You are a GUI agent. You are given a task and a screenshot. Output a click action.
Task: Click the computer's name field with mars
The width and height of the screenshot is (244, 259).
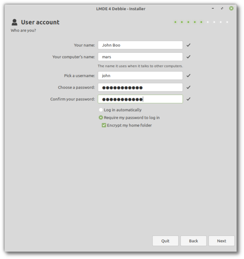(x=140, y=57)
